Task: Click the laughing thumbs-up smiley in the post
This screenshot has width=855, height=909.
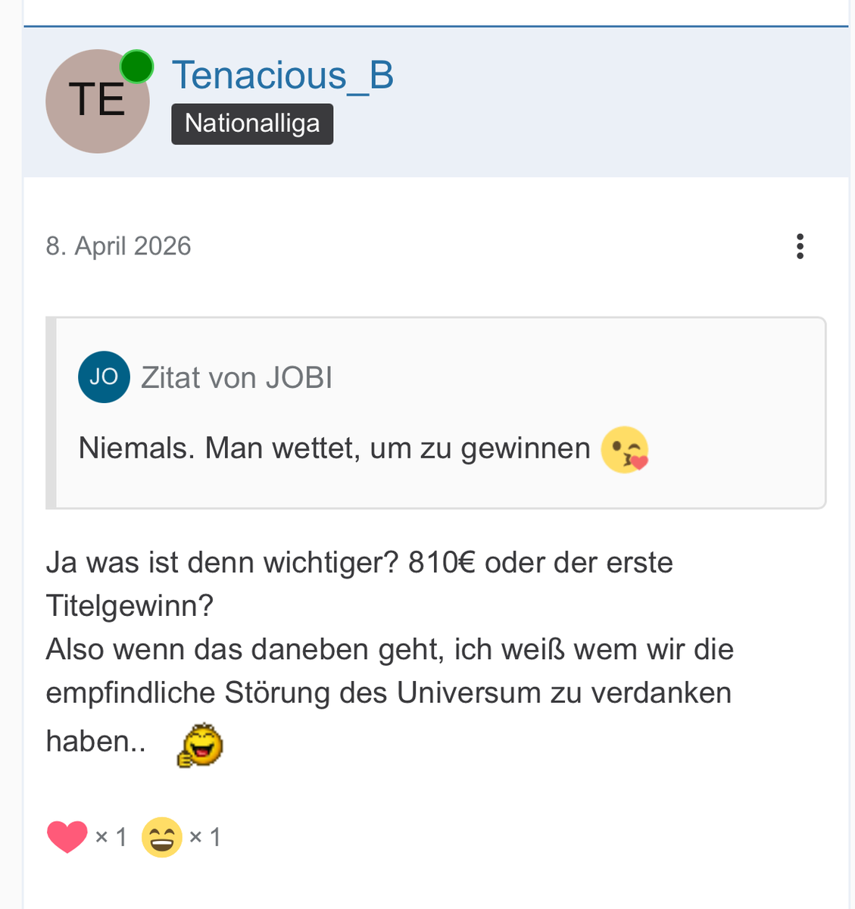Action: 200,745
